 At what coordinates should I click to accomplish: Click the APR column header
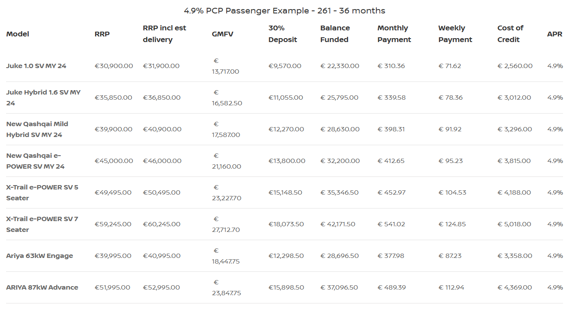coord(554,34)
